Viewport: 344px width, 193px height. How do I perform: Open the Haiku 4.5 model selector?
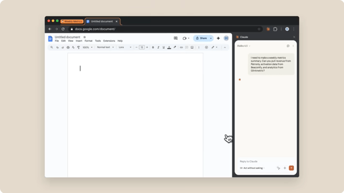pos(243,46)
